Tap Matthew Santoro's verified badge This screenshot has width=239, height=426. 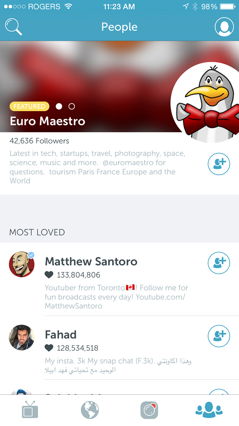(x=31, y=255)
